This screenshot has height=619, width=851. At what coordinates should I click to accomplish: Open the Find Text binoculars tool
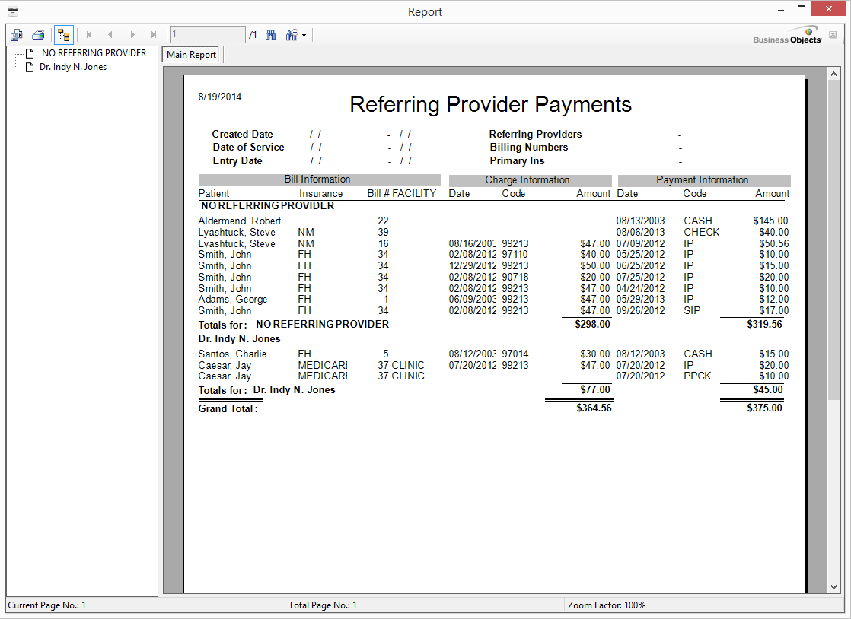click(271, 35)
